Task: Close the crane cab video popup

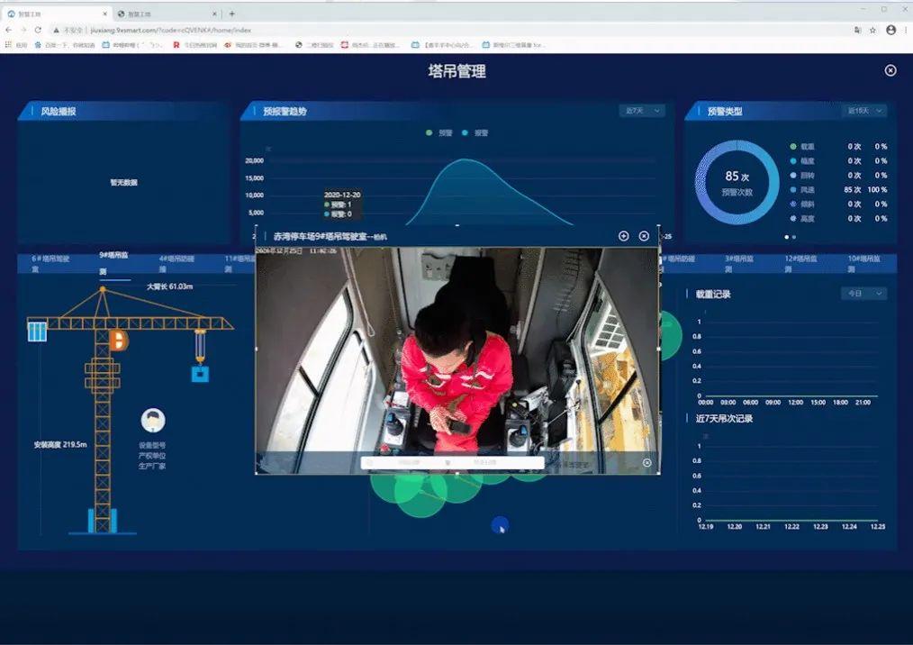Action: (644, 236)
